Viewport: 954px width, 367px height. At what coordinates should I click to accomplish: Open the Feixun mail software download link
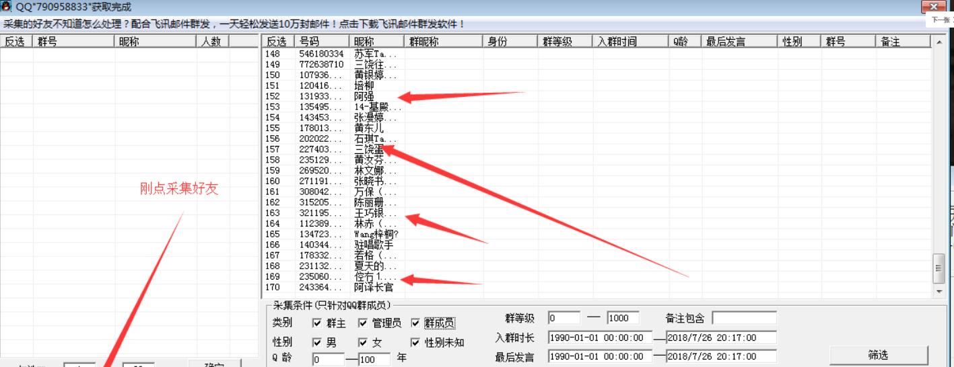[402, 24]
